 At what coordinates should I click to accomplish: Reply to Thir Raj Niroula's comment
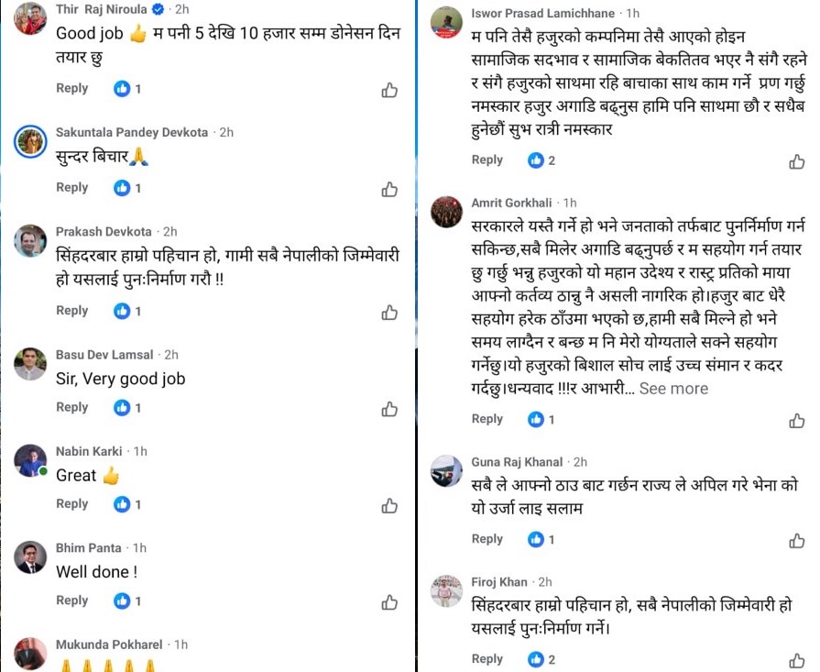tap(72, 88)
